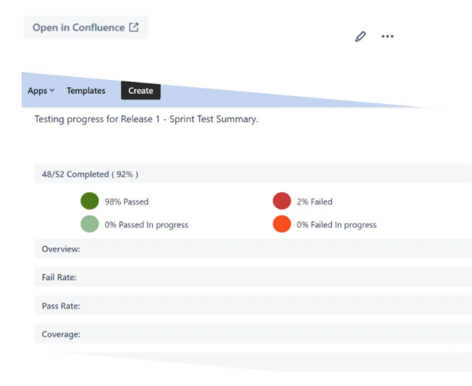Click the external link icon beside Open in Confluence

pos(134,27)
